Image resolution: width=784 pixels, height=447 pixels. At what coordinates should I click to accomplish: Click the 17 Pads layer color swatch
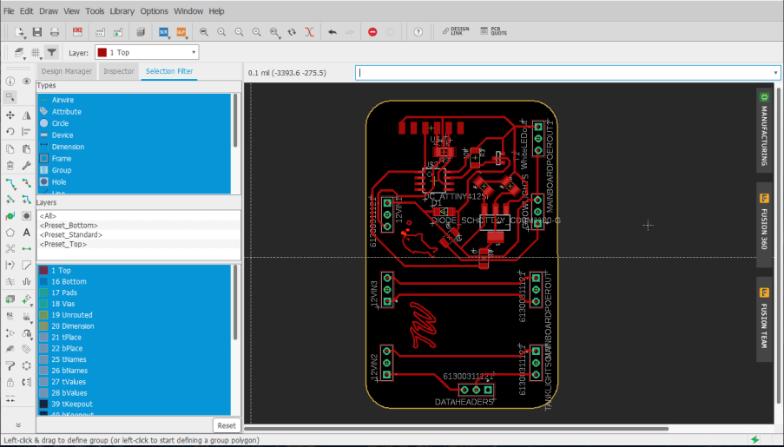pos(43,293)
